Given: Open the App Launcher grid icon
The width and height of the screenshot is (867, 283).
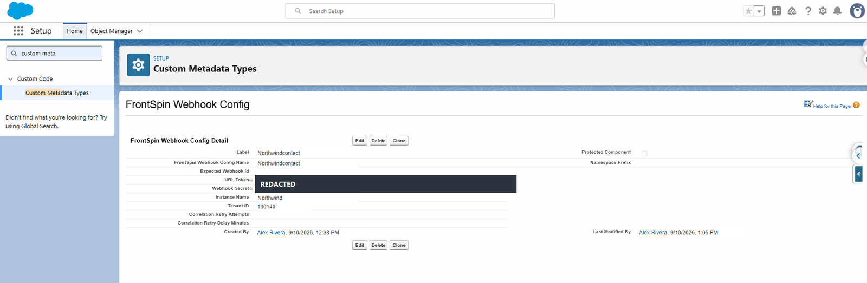Looking at the screenshot, I should 18,31.
